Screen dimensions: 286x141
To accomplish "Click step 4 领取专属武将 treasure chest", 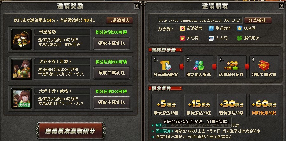I will (x=264, y=65).
